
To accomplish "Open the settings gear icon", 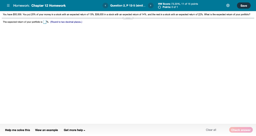I will [x=228, y=5].
